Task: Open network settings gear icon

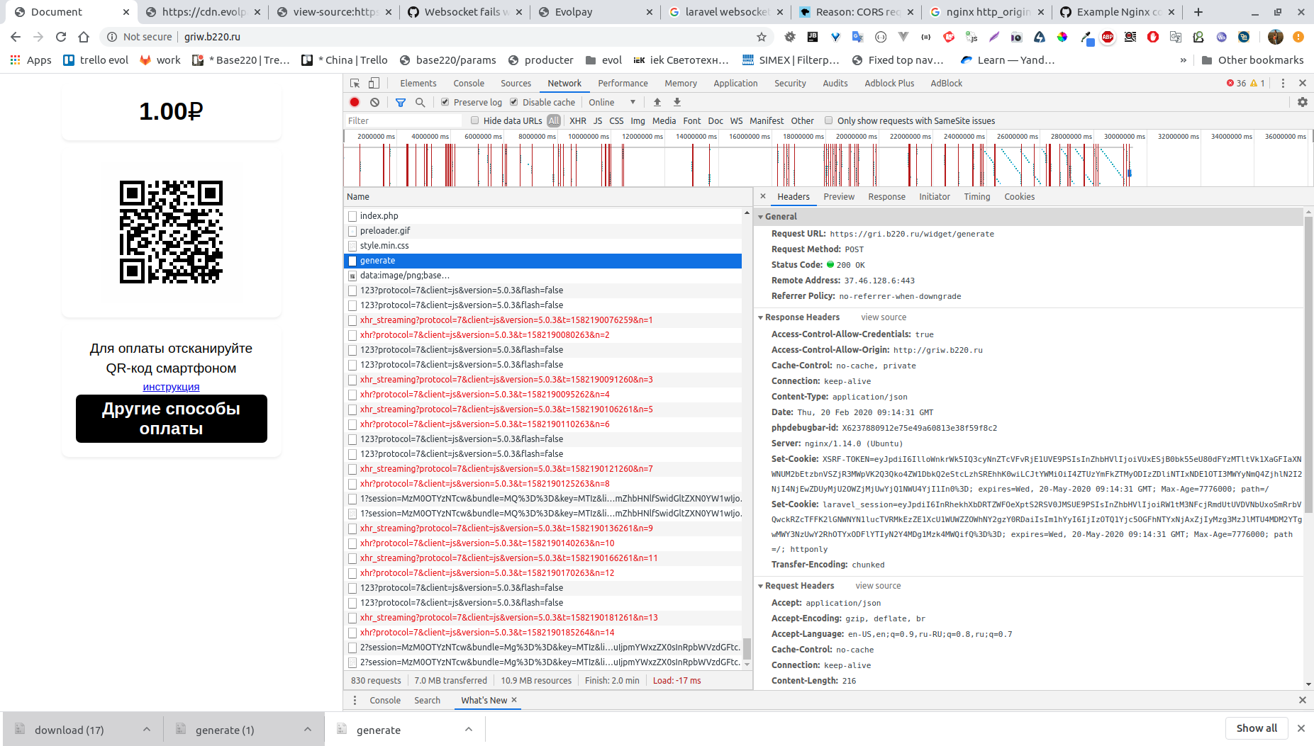Action: point(1303,102)
